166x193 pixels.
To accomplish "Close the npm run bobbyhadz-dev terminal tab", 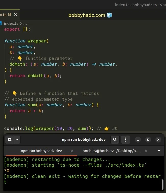I will click(x=72, y=151).
